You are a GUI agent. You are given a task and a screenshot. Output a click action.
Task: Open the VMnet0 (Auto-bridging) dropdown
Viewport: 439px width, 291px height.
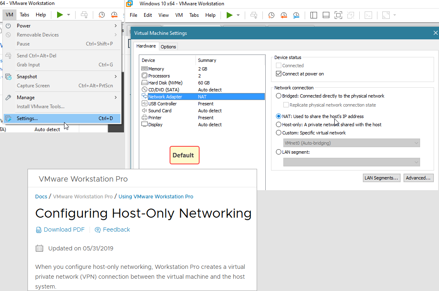tap(352, 143)
